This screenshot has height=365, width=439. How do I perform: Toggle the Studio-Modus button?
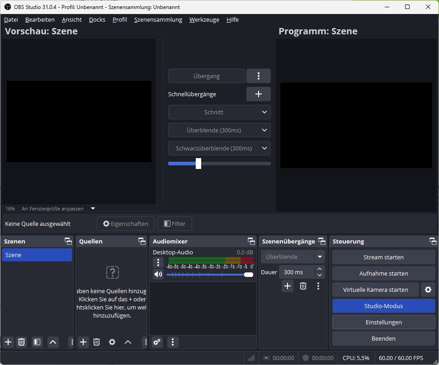(383, 306)
